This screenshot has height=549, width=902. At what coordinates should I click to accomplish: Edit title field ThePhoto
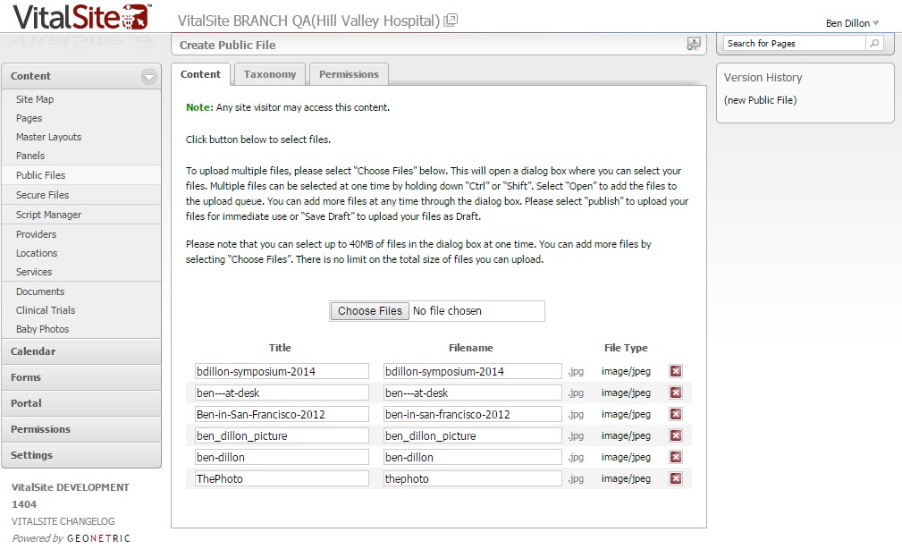282,478
